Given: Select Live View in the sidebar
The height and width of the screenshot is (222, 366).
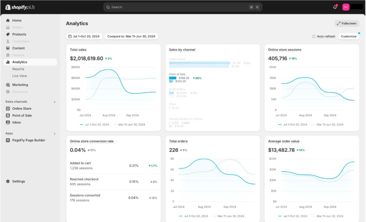Looking at the screenshot, I should point(20,76).
